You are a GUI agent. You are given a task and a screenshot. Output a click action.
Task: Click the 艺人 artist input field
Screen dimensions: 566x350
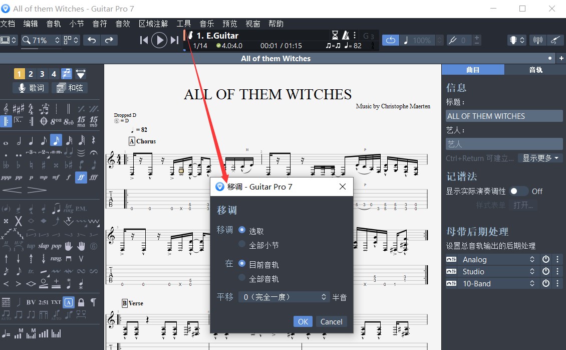tap(504, 144)
